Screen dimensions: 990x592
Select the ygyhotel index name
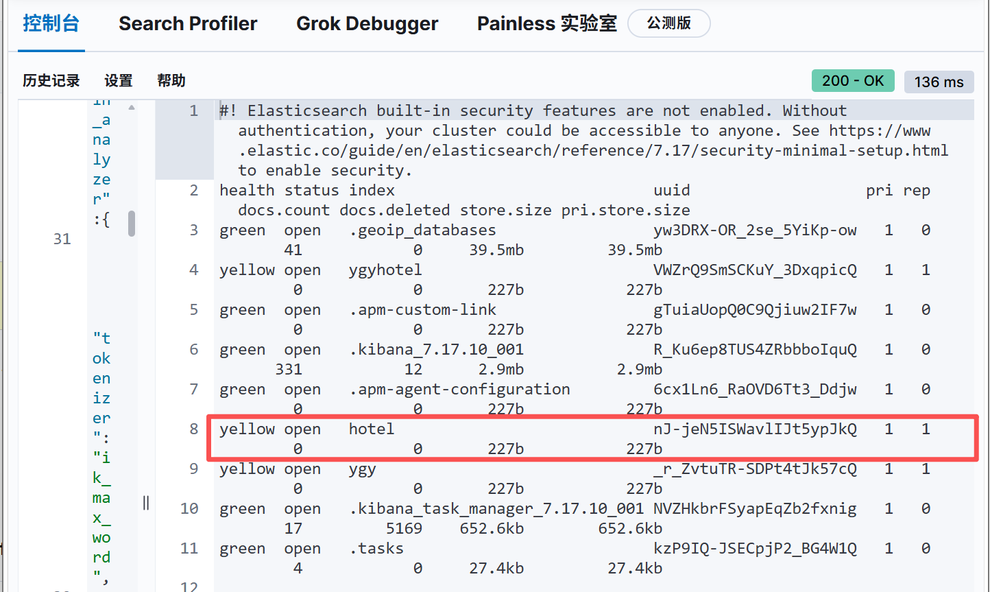pos(385,270)
